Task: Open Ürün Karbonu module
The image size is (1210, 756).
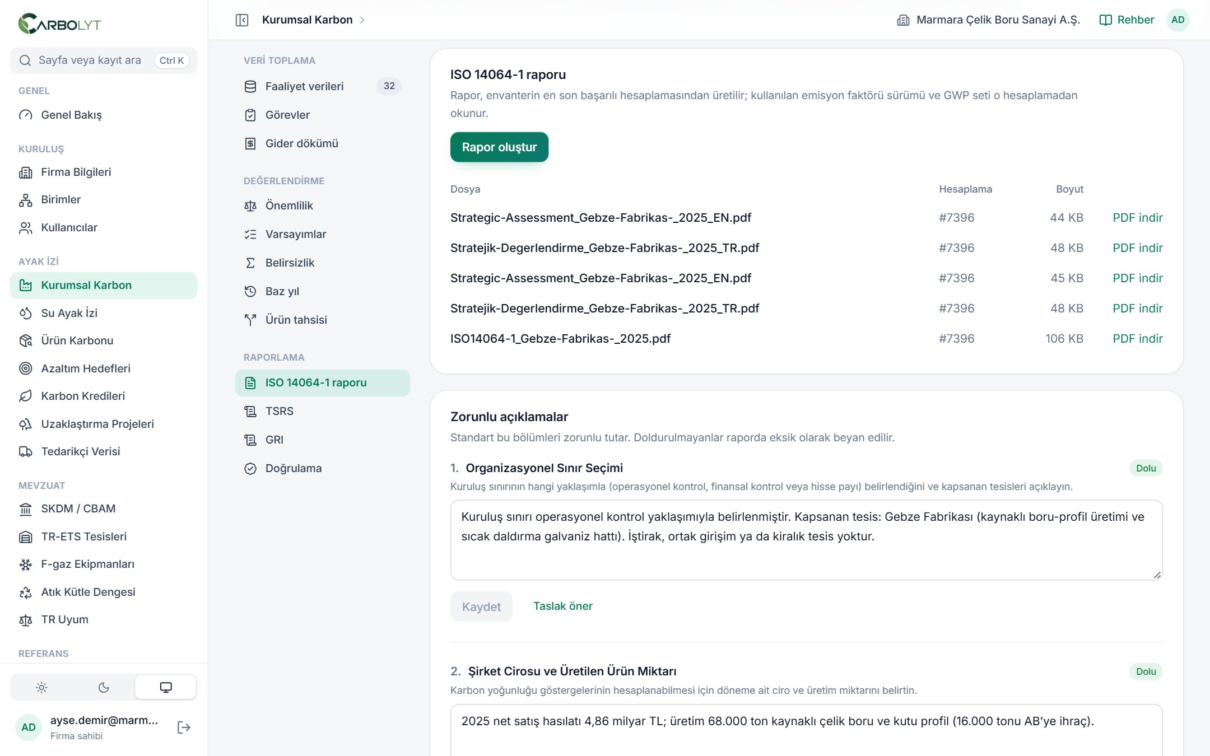Action: click(x=104, y=340)
